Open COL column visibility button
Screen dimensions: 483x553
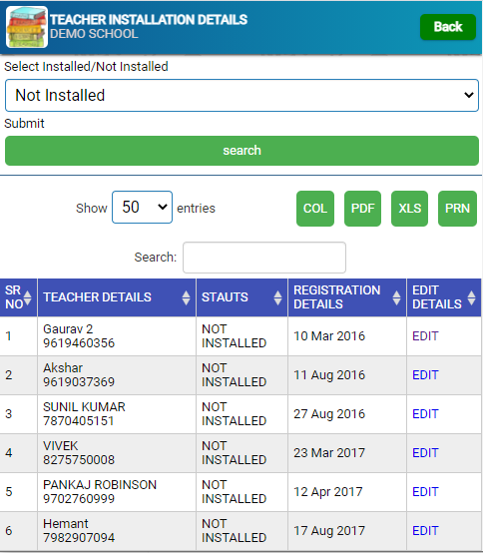pos(315,209)
